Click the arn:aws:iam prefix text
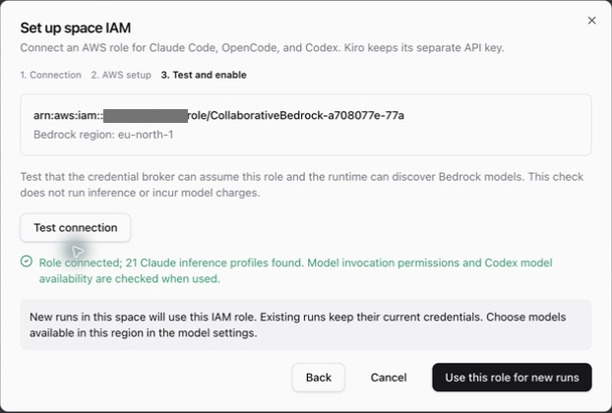Image resolution: width=612 pixels, height=413 pixels. click(68, 115)
